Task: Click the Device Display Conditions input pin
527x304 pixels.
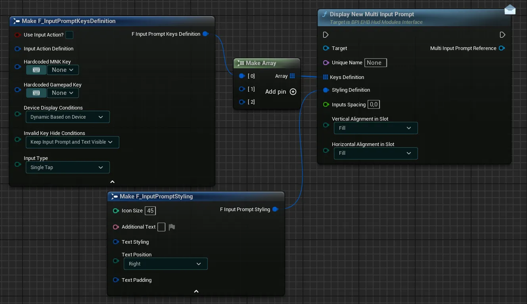Action: click(17, 114)
